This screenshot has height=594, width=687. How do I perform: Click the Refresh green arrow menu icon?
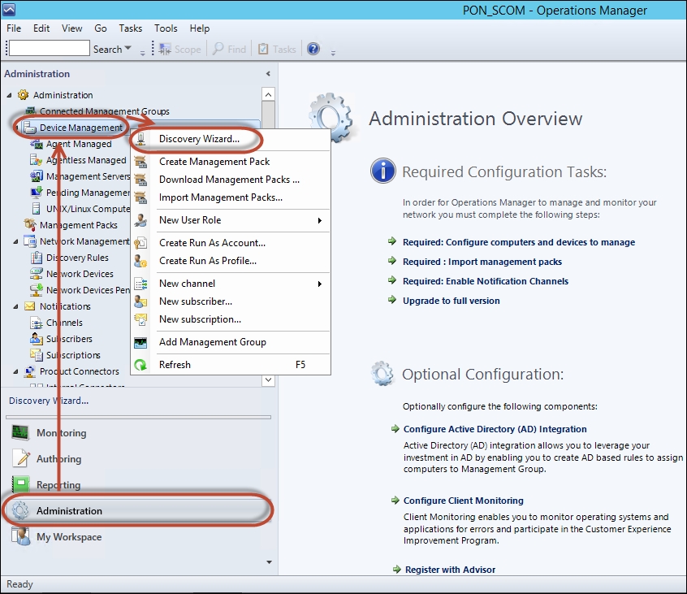(140, 365)
